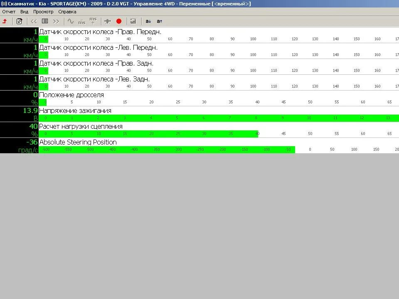This screenshot has width=399, height=299.
Task: Go to next page with >> icon
Action: pos(56,21)
